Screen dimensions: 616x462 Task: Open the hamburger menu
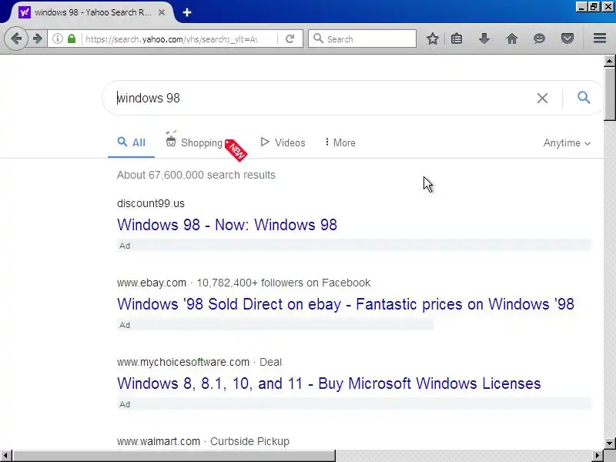tap(600, 38)
